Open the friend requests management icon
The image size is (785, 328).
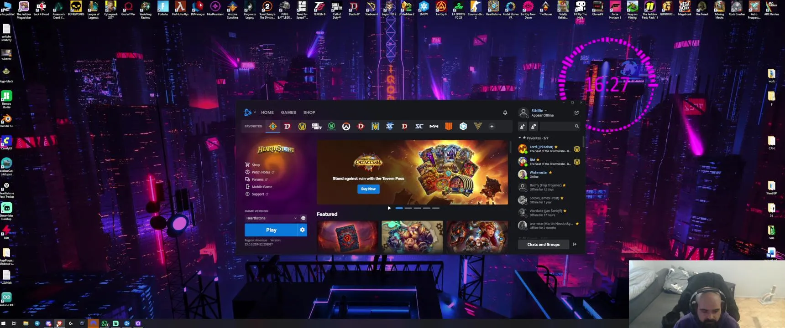click(534, 126)
